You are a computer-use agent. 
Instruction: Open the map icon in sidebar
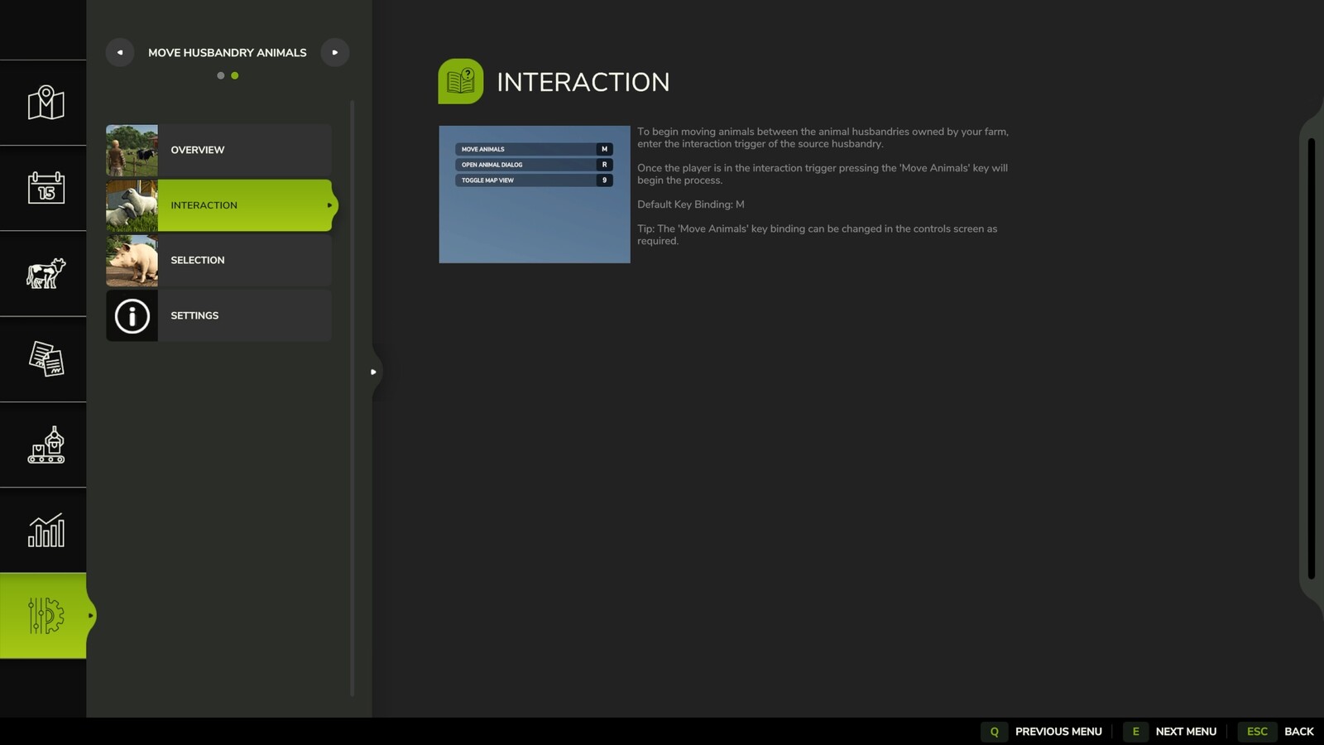click(x=46, y=103)
